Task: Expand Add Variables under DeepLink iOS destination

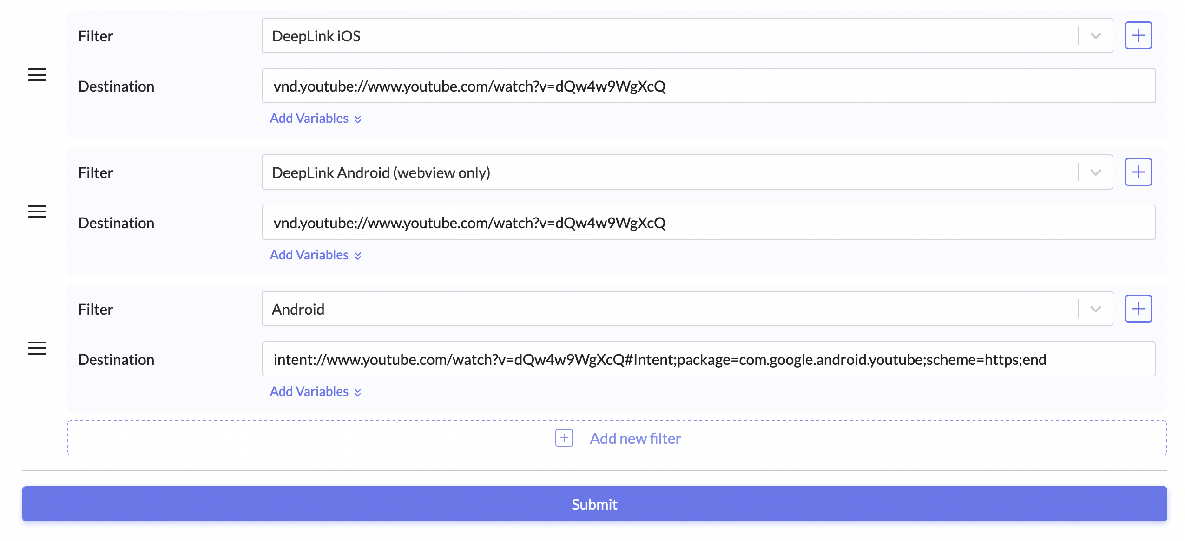Action: click(x=316, y=118)
